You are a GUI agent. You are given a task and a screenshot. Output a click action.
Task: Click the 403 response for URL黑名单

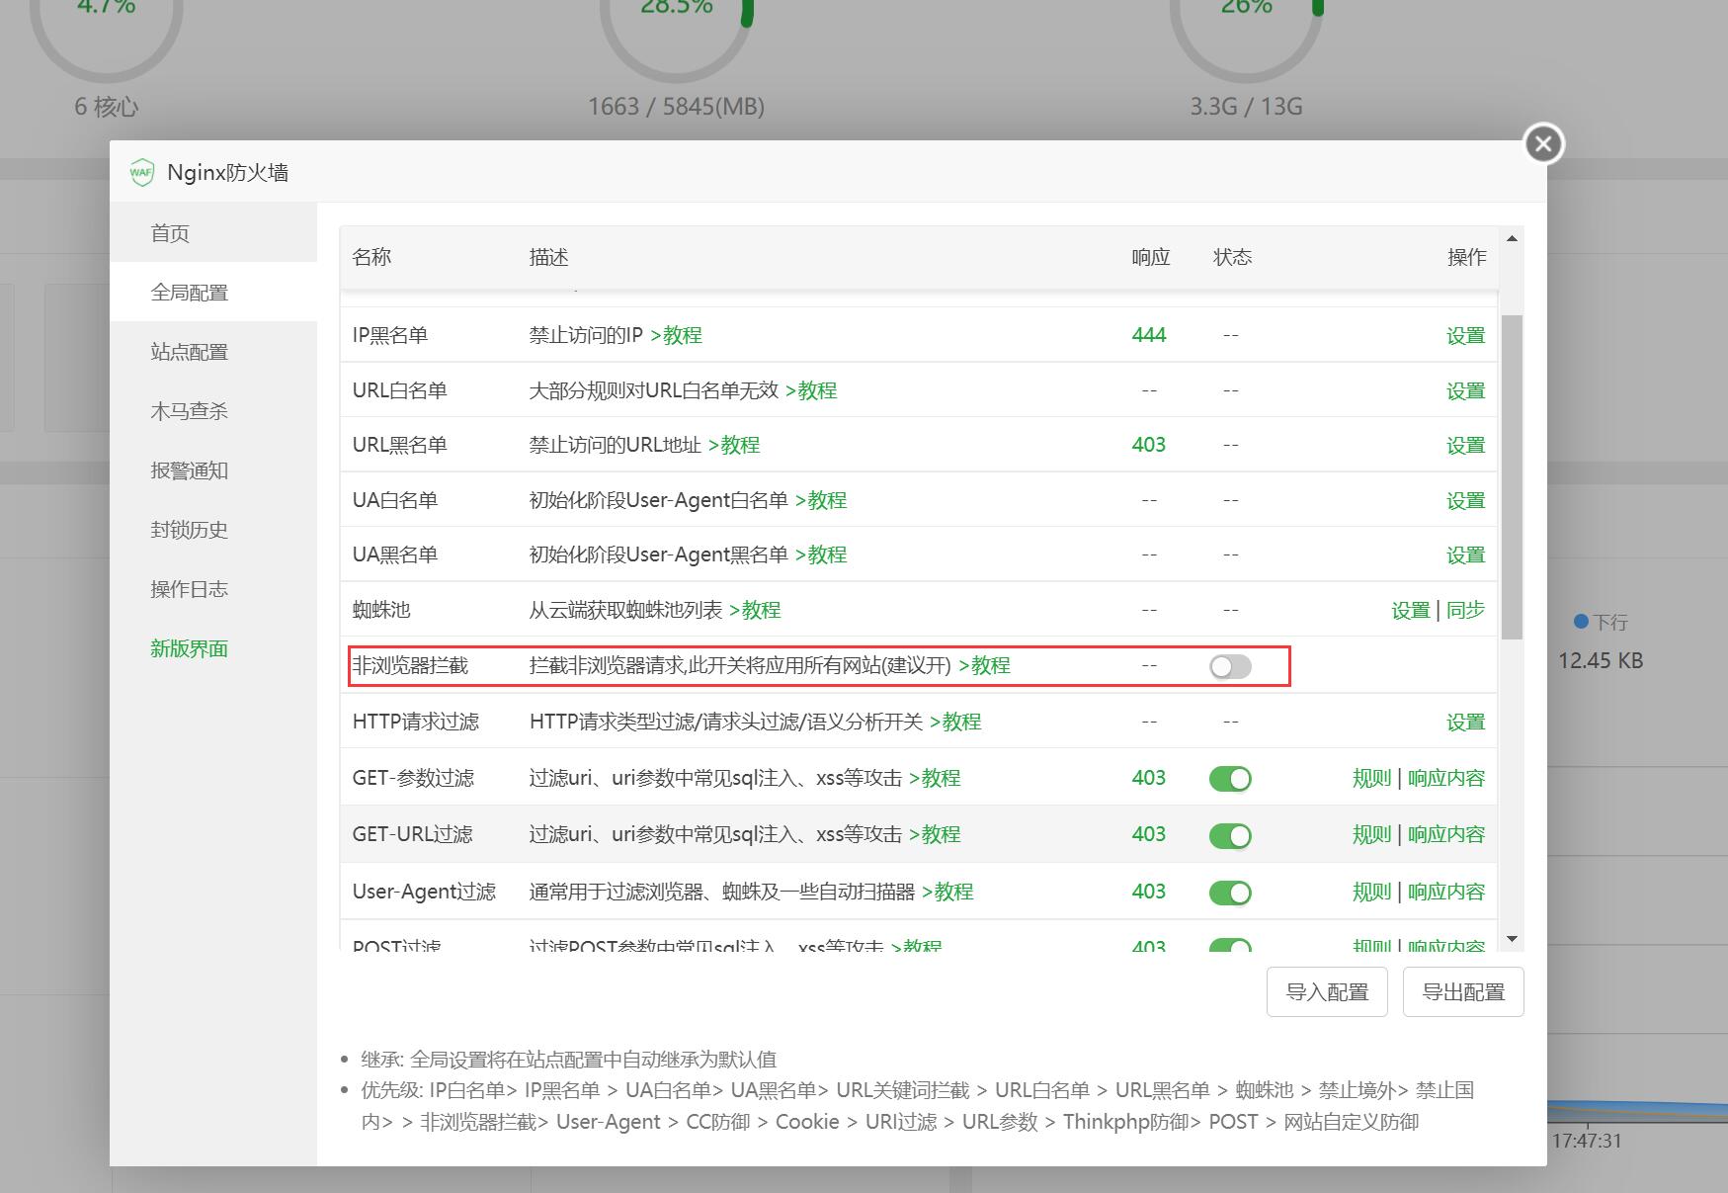pos(1149,446)
